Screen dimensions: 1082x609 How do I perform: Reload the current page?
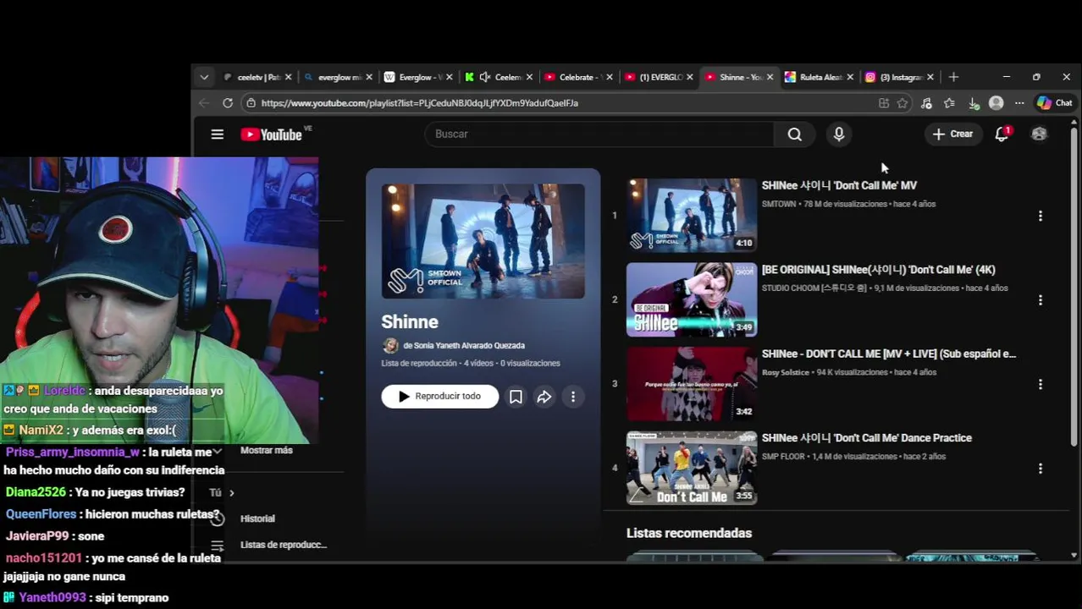[x=228, y=102]
